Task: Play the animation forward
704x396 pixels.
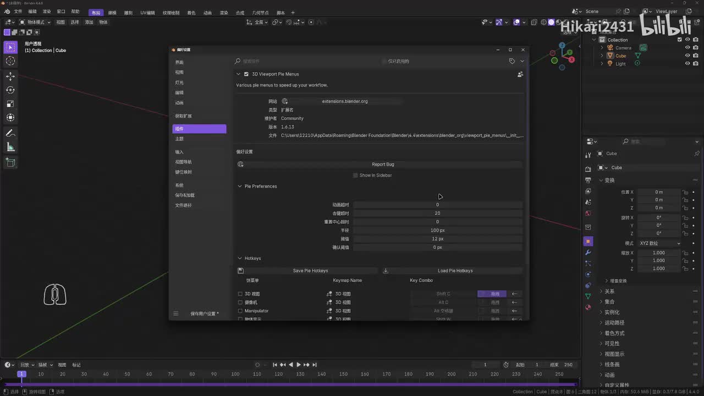Action: point(299,365)
